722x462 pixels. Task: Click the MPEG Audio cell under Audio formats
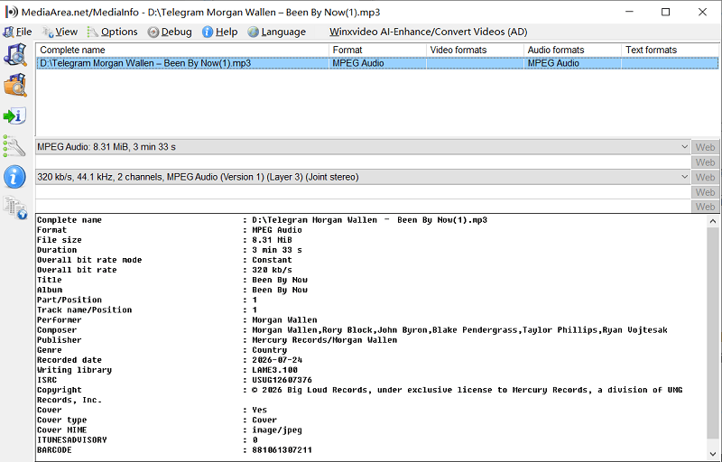coord(553,63)
